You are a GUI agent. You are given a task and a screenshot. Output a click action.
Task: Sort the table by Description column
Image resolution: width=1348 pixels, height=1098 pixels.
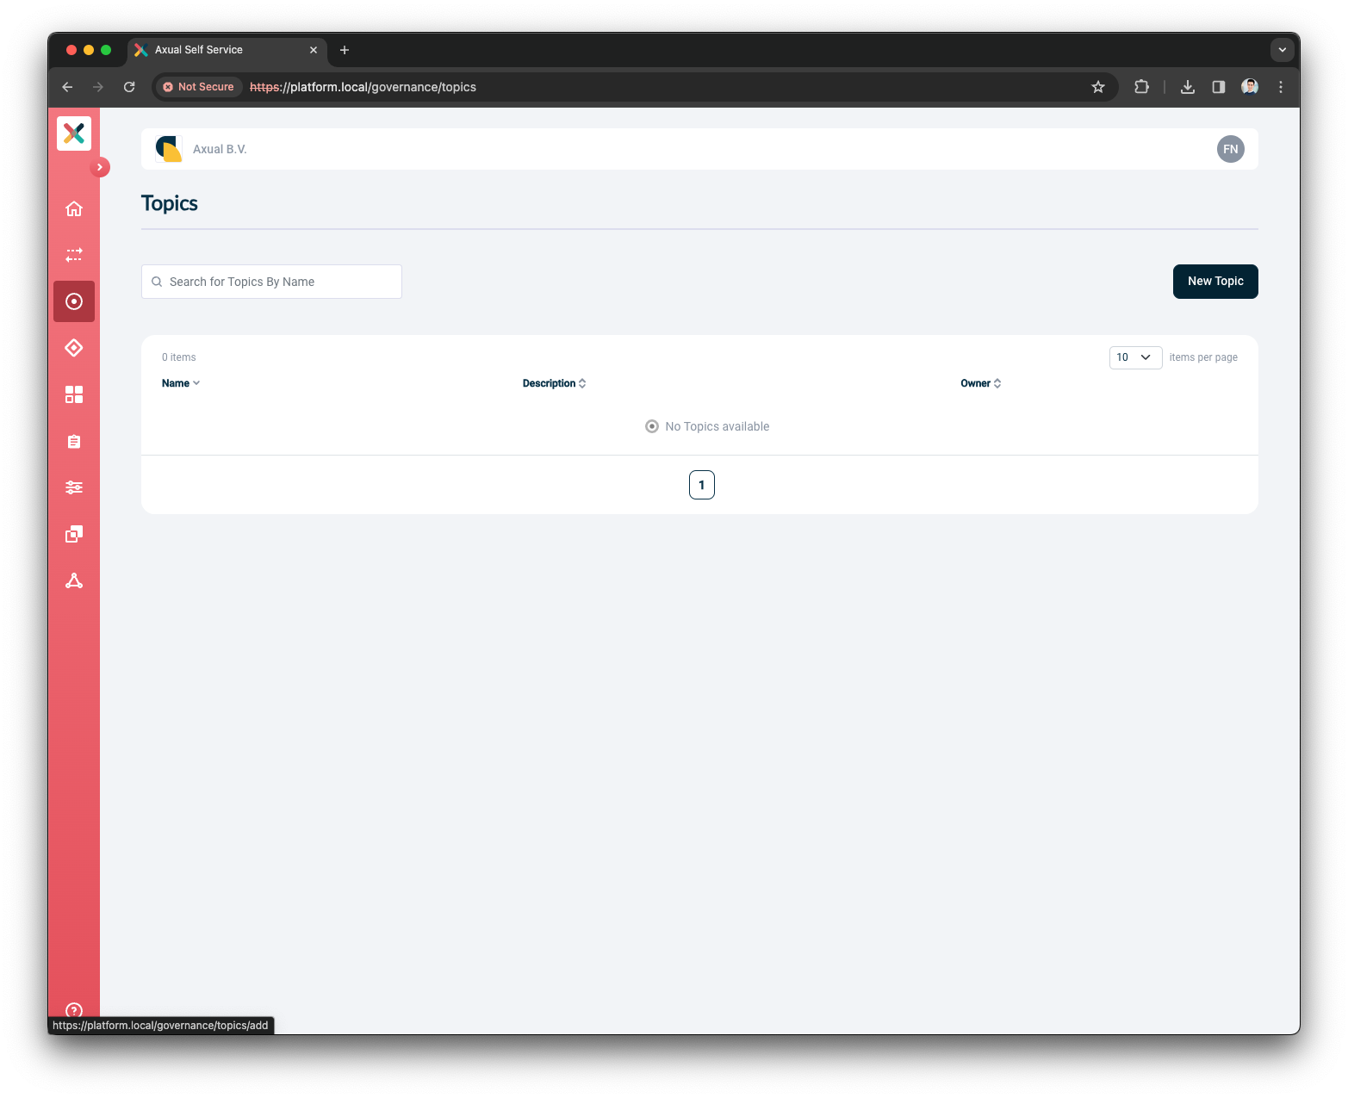554,383
